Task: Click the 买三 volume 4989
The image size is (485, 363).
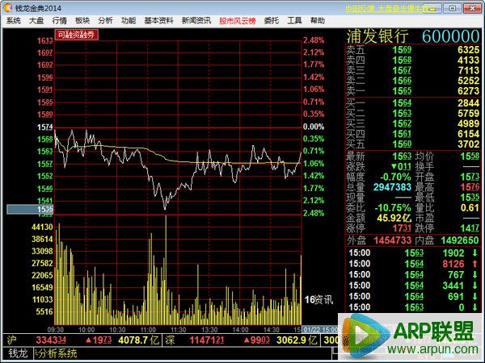Action: pyautogui.click(x=468, y=123)
